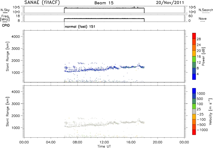Click the 'Freq. [MHz]' label
Viewport: 213px width, 148px height.
coord(5,18)
